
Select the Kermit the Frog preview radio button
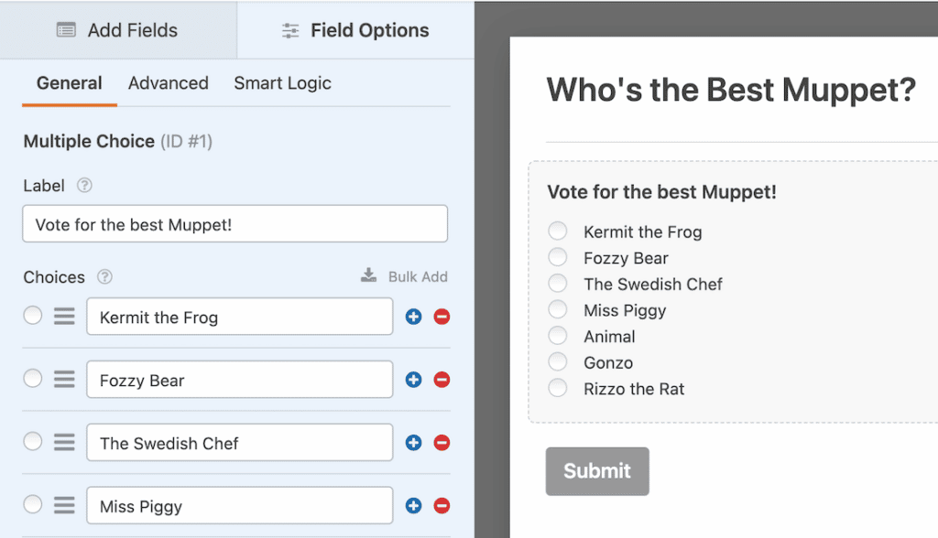coord(558,231)
